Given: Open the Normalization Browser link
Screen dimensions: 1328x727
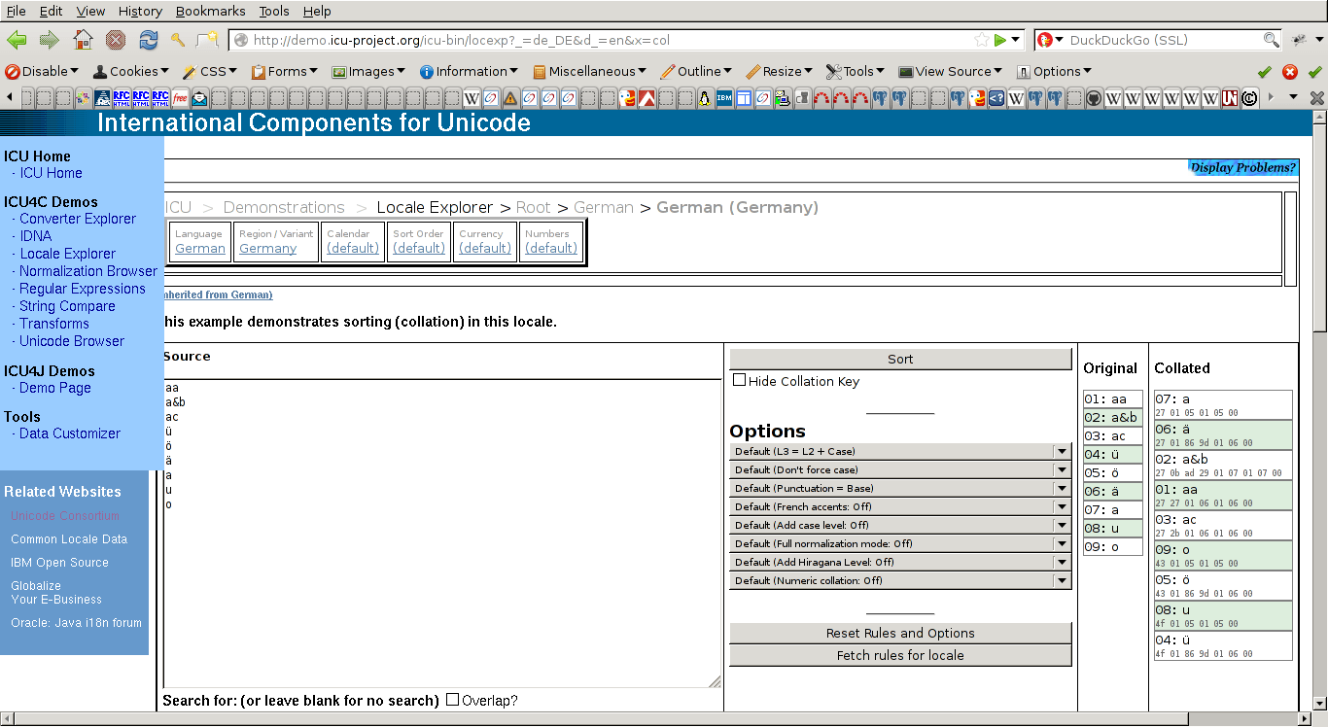Looking at the screenshot, I should (x=88, y=271).
